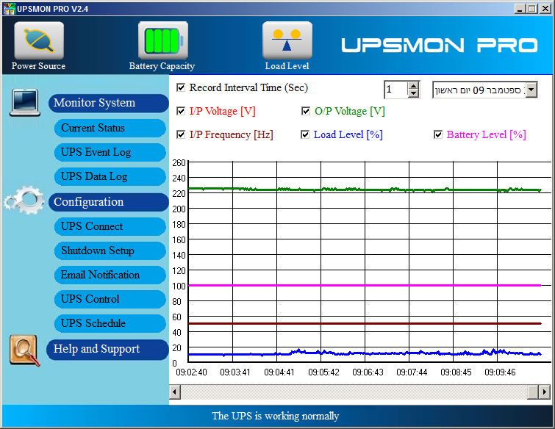
Task: Click the Monitor System laptop icon
Action: 25,103
